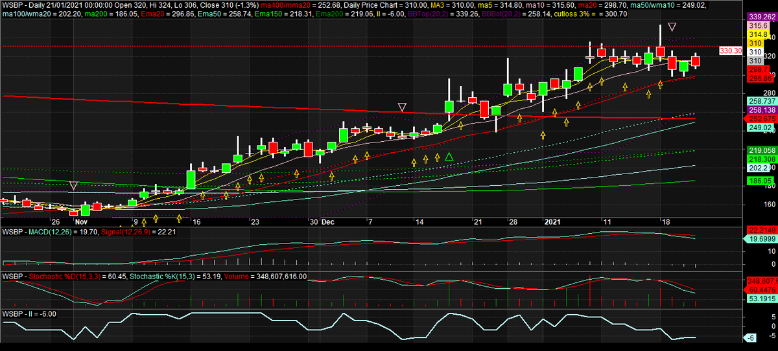Click the light 202.2 price tag

click(757, 168)
